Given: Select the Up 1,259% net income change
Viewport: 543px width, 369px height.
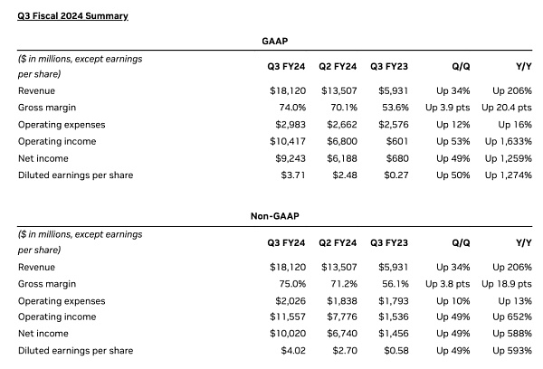Looking at the screenshot, I should (509, 158).
